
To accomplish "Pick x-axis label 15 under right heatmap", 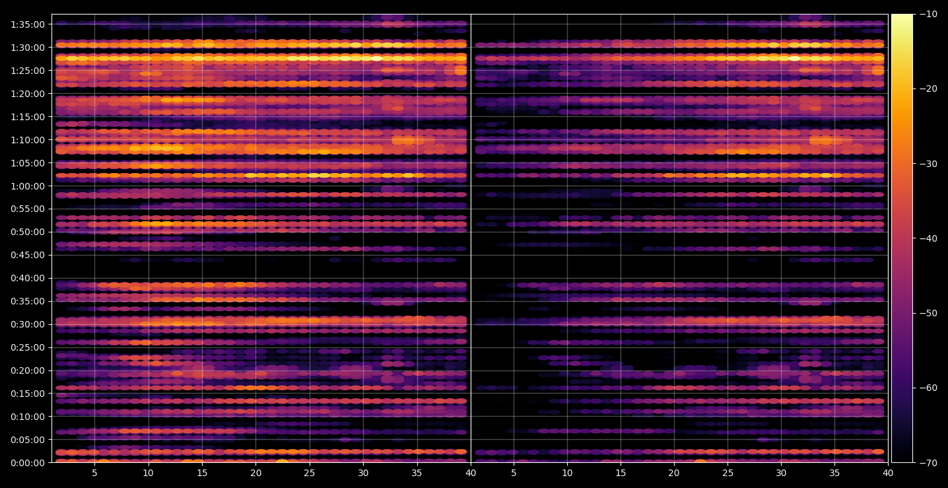I will pyautogui.click(x=621, y=473).
